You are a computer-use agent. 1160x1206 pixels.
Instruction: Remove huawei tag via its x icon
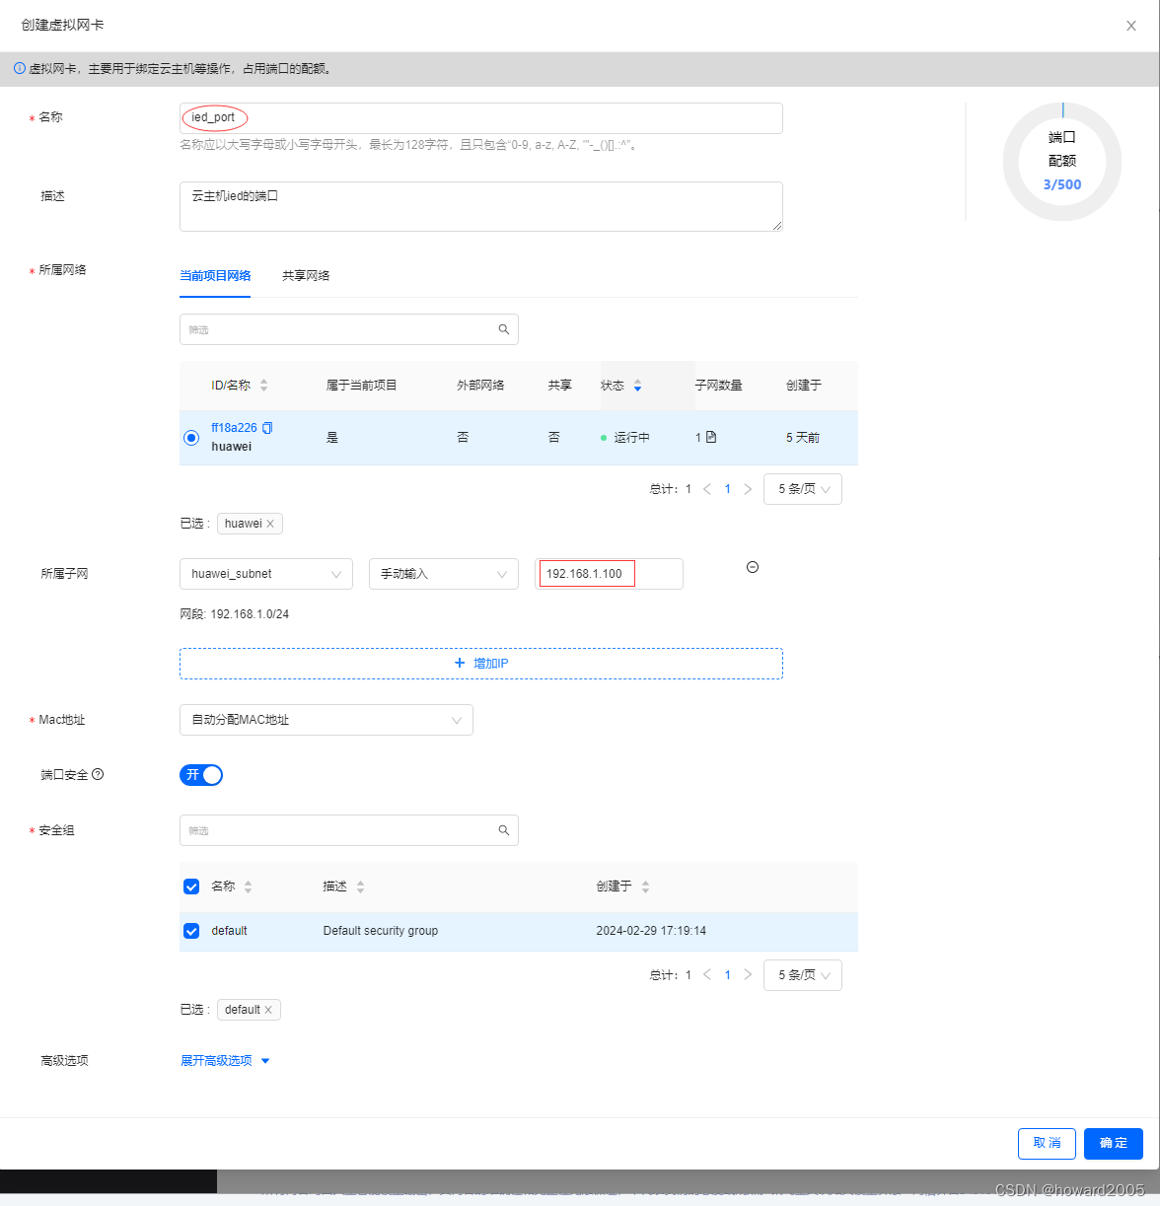(270, 524)
